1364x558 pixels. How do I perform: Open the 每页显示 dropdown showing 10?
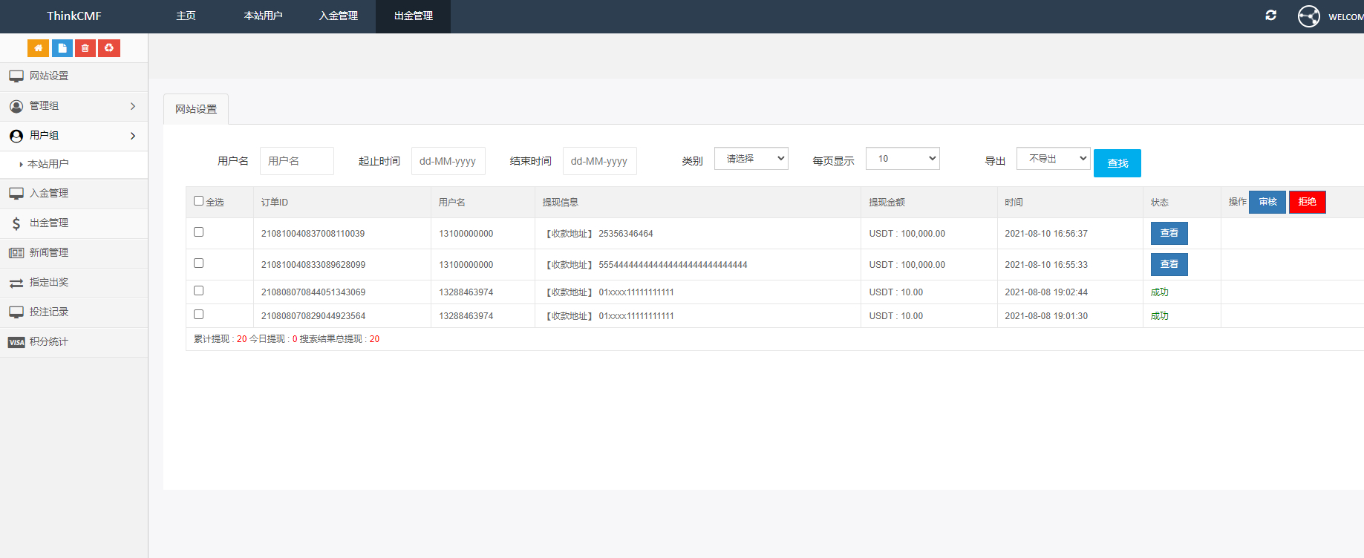[x=902, y=159]
